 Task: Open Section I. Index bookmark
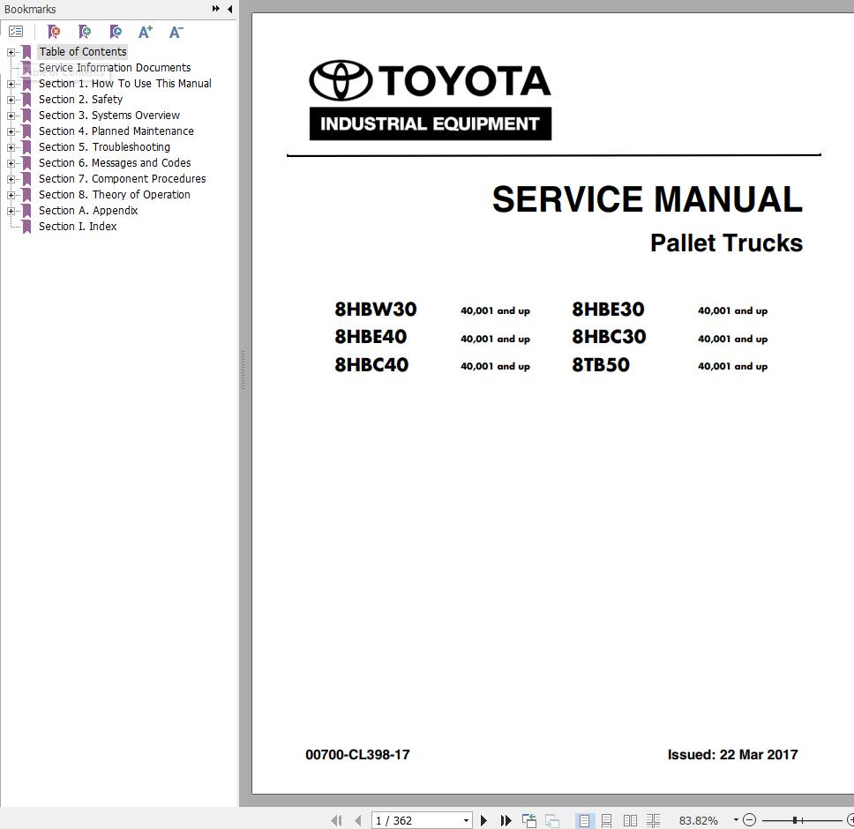click(x=78, y=227)
